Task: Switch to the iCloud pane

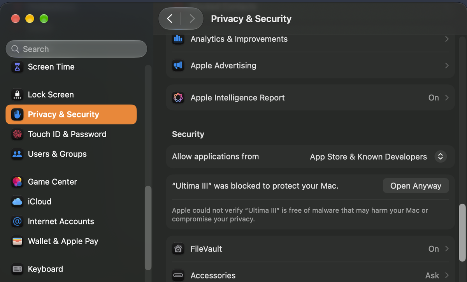Action: point(71,201)
